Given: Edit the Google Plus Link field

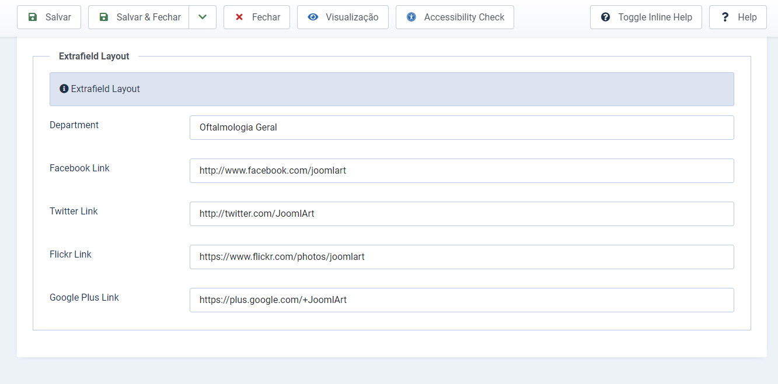Looking at the screenshot, I should [x=461, y=300].
